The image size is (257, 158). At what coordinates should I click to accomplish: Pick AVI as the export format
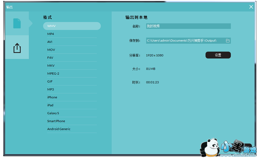pyautogui.click(x=72, y=42)
